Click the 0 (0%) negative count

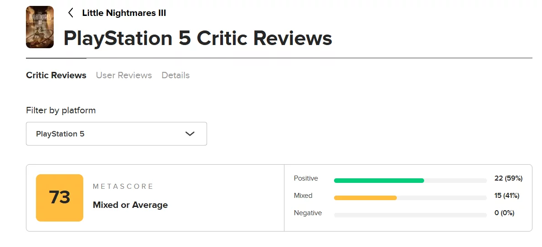point(504,213)
